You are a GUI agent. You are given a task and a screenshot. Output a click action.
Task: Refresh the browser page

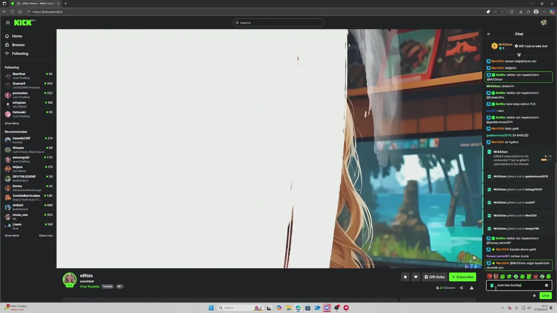point(12,12)
